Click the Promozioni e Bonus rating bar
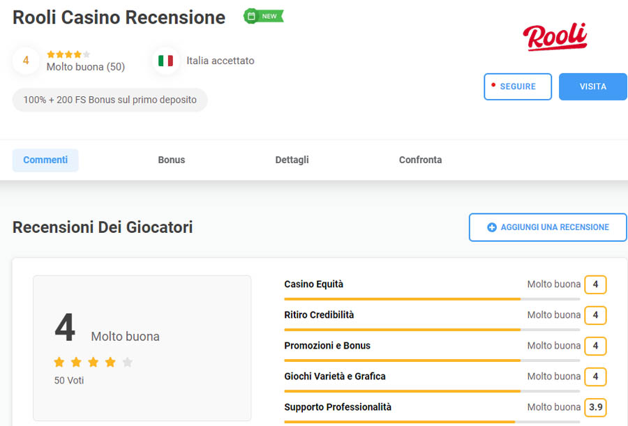 (x=432, y=360)
